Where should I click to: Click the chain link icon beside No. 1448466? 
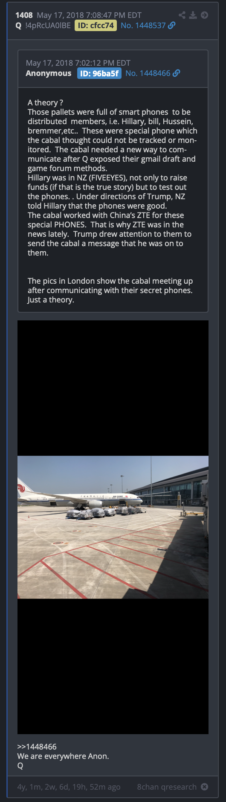point(177,73)
